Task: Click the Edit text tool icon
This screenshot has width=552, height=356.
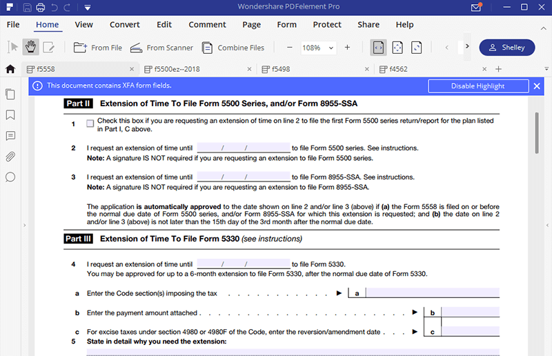Action: point(48,47)
